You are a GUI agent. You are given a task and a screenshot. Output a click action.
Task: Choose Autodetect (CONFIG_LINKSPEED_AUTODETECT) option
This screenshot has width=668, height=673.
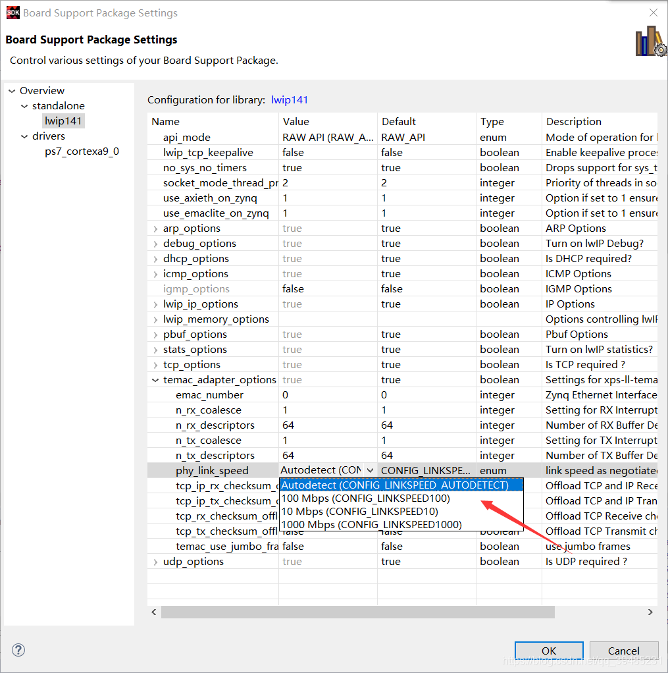(x=401, y=485)
